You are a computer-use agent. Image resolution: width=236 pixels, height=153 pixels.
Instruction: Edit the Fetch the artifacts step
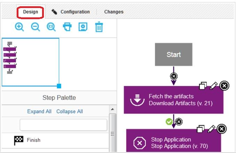(214, 86)
